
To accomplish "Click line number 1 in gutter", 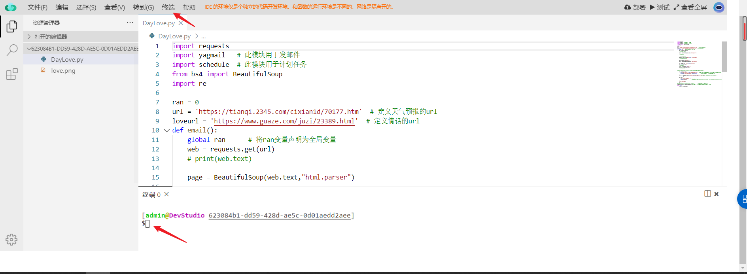I will (157, 46).
